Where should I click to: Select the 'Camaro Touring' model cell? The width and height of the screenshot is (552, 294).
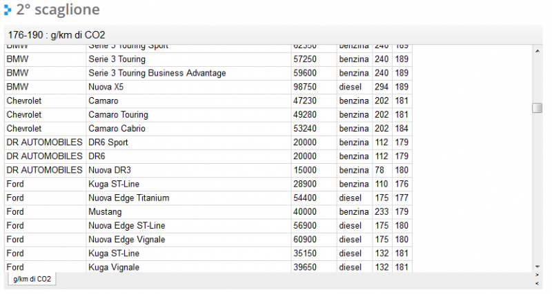(188, 114)
